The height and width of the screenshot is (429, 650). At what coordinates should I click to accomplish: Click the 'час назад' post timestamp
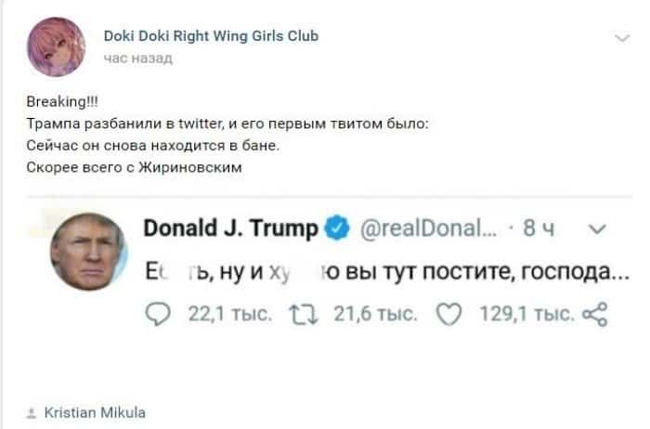coord(138,58)
